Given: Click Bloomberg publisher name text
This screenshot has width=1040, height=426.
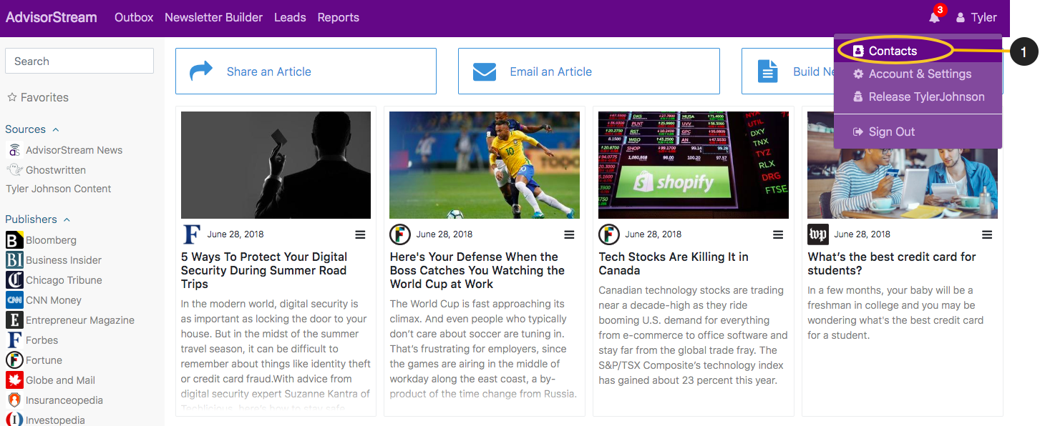Looking at the screenshot, I should 51,240.
